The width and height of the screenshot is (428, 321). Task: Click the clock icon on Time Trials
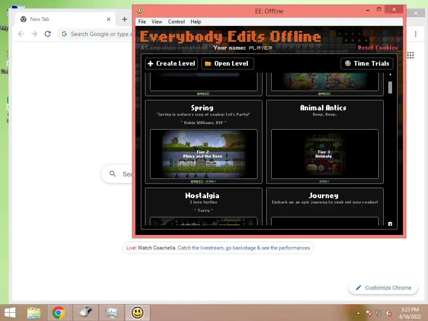click(x=348, y=64)
